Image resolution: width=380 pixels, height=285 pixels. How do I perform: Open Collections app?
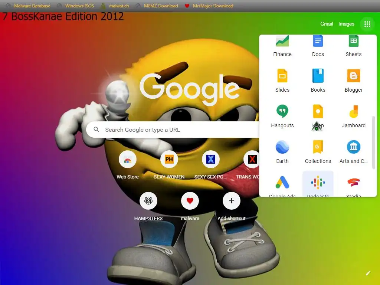point(318,151)
